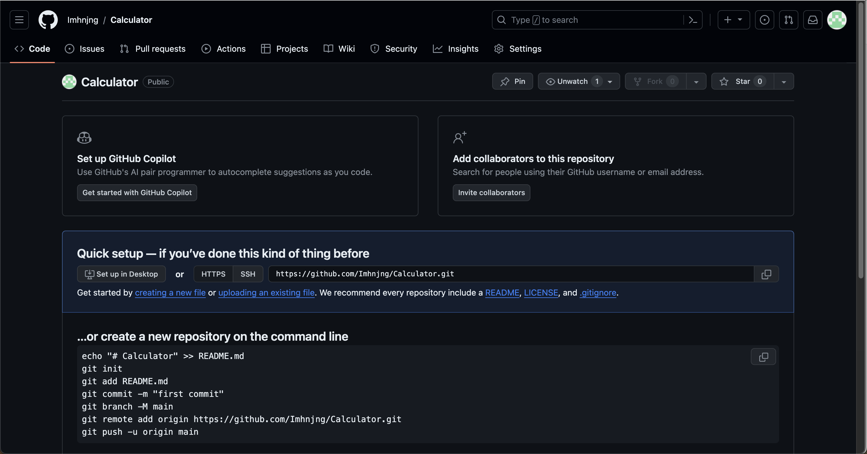Click the add collaborator person icon

460,137
